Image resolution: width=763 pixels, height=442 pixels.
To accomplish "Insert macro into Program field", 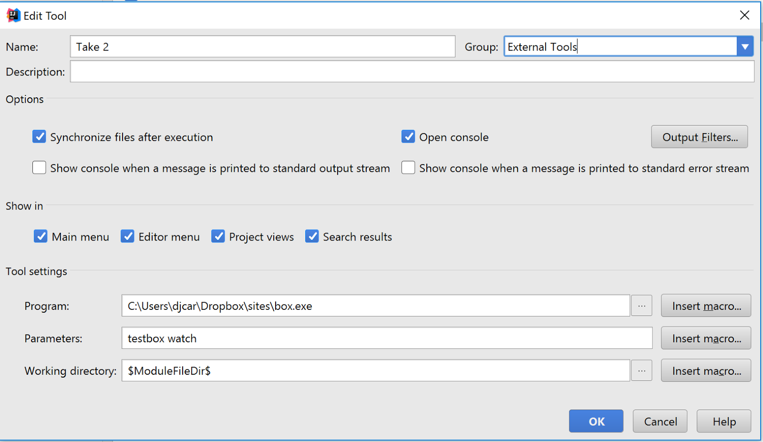I will pos(706,305).
